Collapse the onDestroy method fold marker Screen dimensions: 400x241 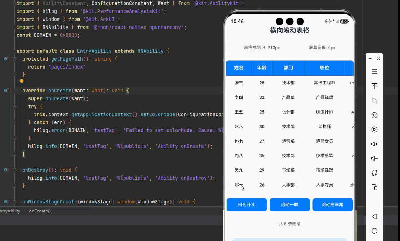(x=14, y=170)
